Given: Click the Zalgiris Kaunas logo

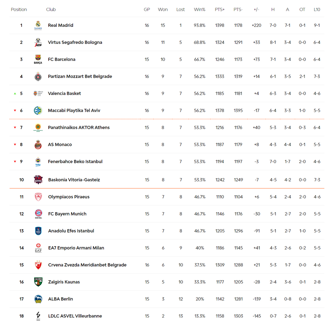Looking at the screenshot, I should [x=38, y=282].
